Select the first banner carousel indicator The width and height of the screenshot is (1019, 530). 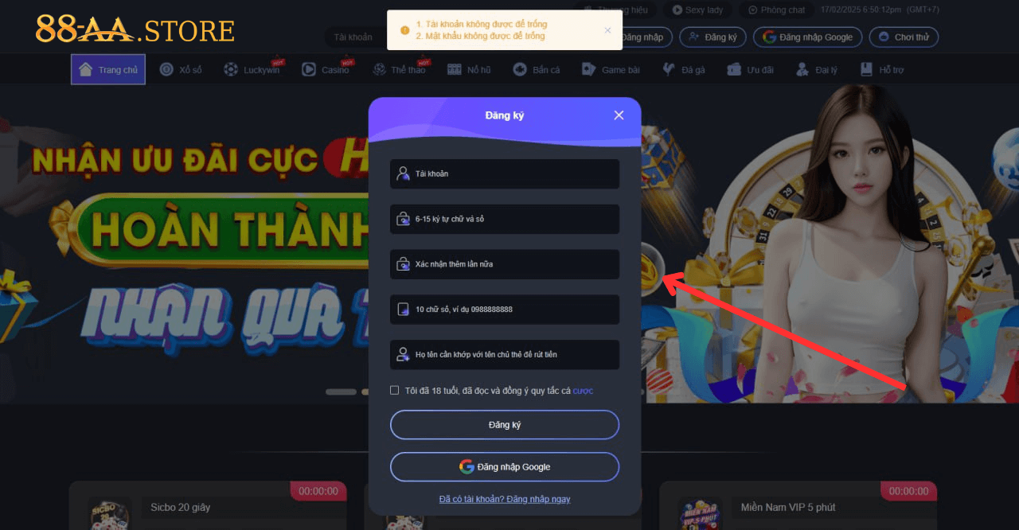pos(342,392)
